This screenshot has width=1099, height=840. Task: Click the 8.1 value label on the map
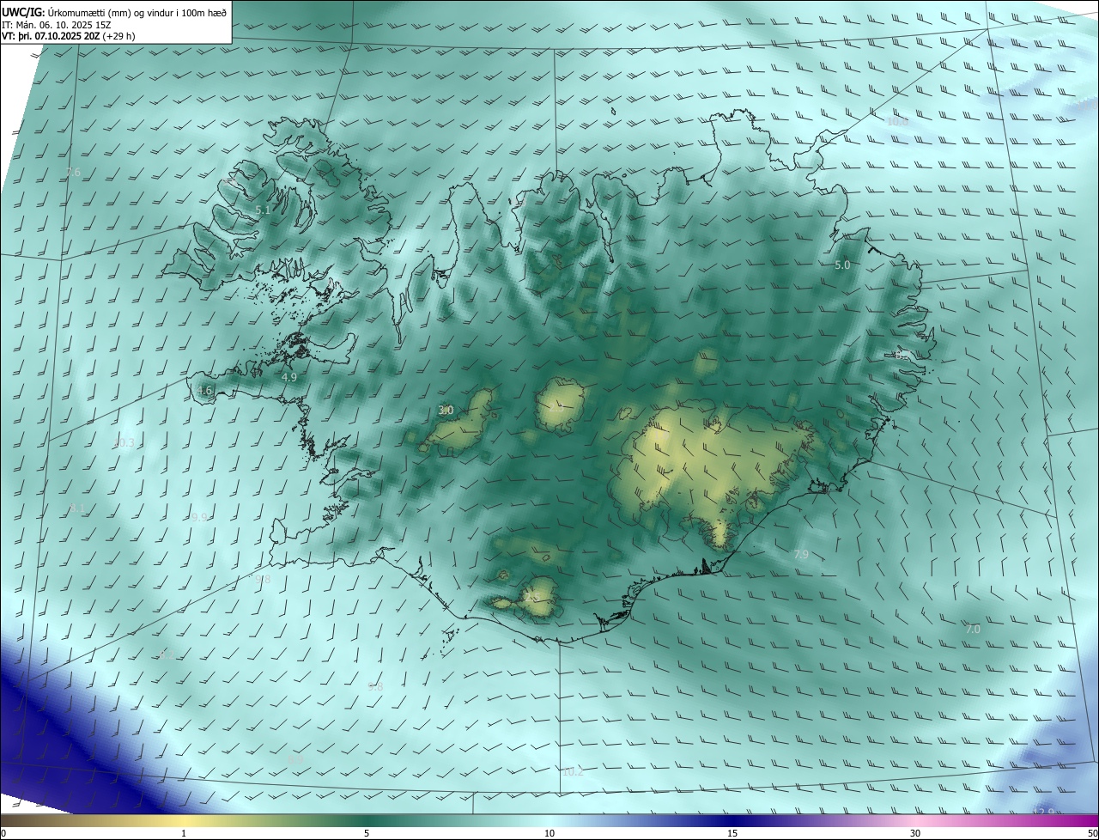click(77, 508)
